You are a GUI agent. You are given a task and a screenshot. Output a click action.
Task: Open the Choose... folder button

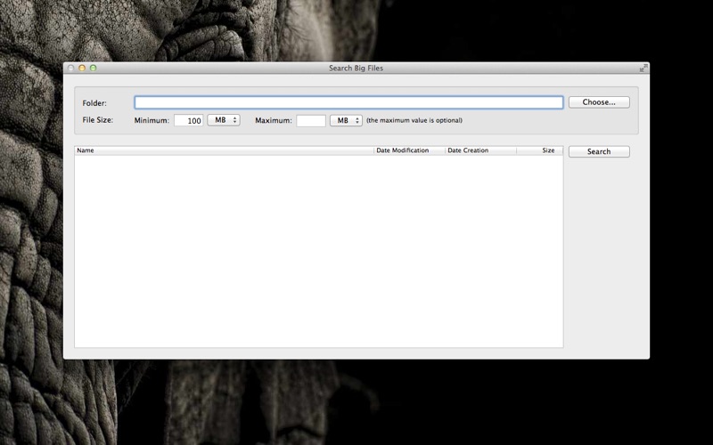click(599, 102)
